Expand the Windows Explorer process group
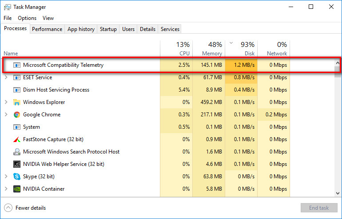This screenshot has width=342, height=219. (x=6, y=102)
